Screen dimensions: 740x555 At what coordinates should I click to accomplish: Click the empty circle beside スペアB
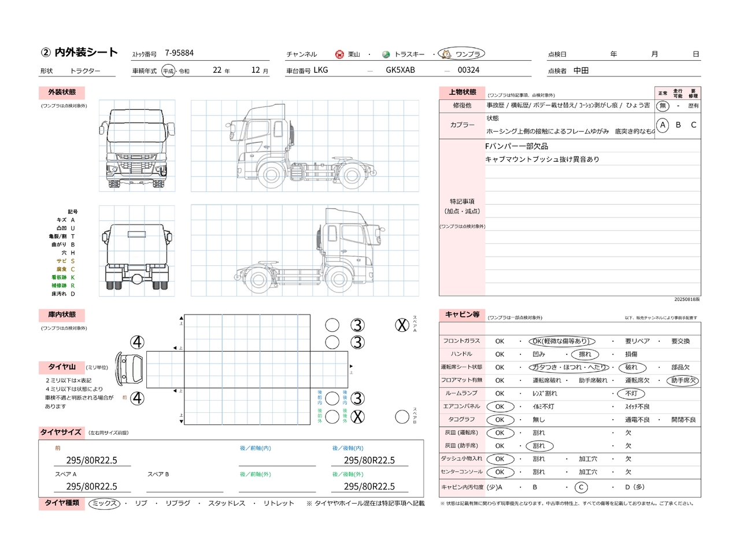(x=402, y=417)
